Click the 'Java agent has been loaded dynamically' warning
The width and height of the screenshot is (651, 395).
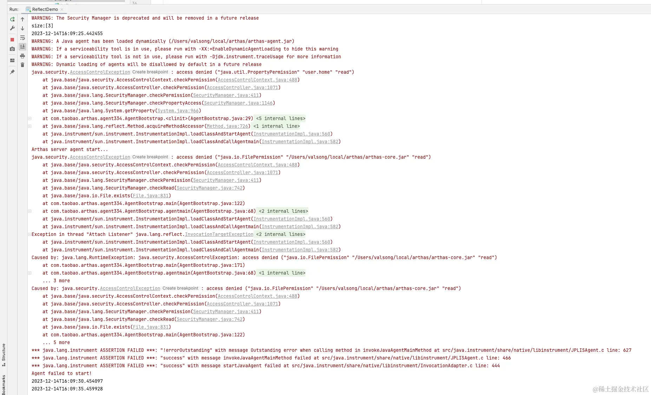tap(163, 41)
